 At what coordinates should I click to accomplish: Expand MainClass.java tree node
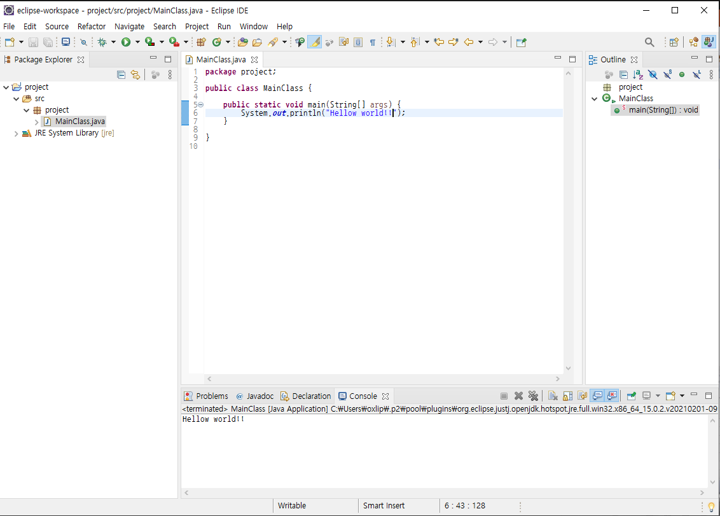click(x=36, y=122)
